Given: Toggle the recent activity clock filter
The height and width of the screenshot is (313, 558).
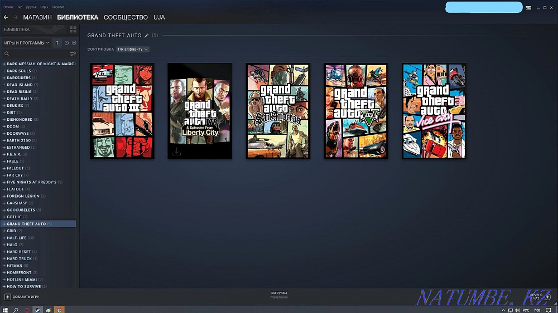Looking at the screenshot, I should [66, 43].
